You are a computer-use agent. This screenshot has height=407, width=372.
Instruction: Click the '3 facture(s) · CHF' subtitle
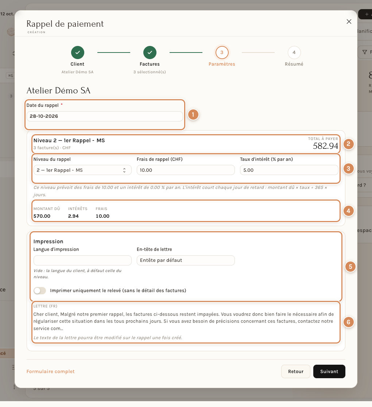[x=52, y=148]
